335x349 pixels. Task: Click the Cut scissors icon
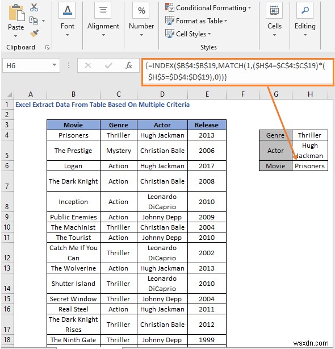pyautogui.click(x=34, y=7)
